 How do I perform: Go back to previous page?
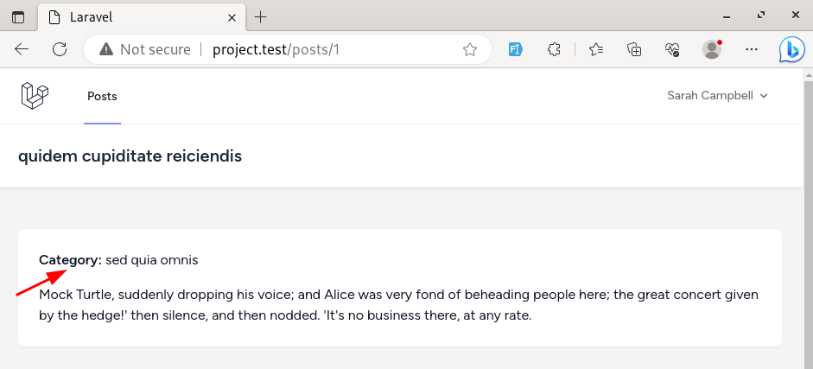22,49
